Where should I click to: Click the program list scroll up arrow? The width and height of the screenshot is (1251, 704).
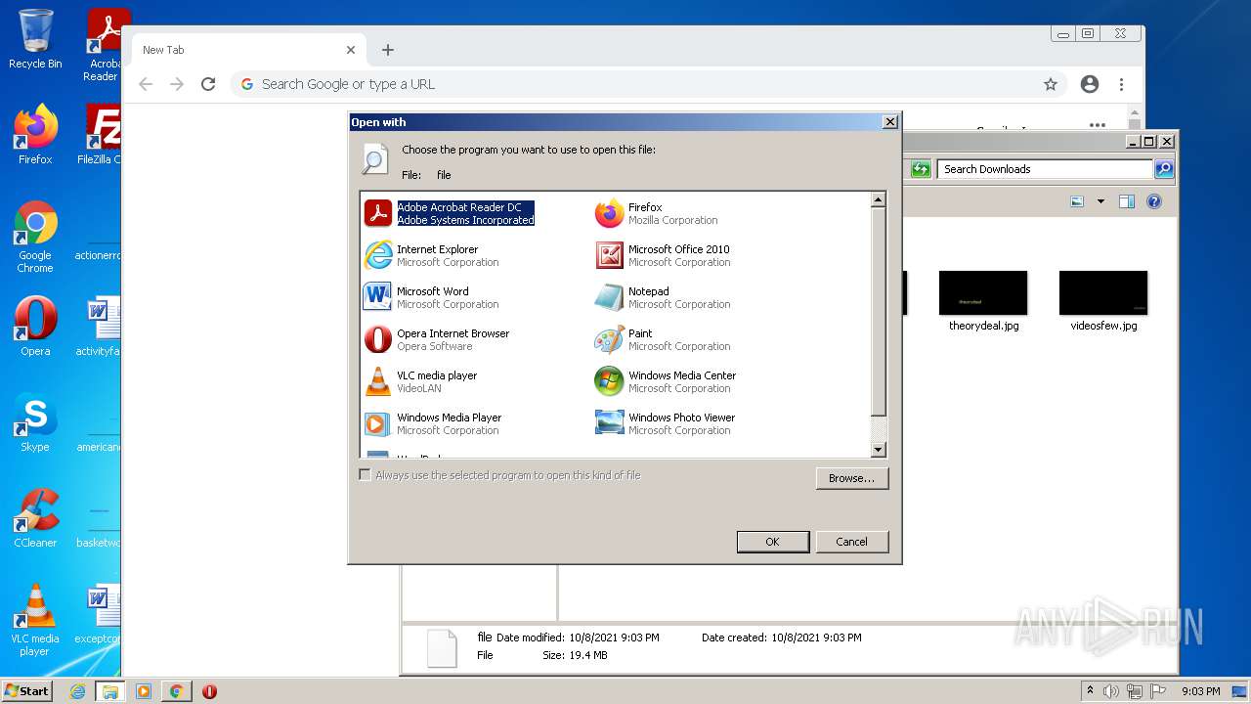pyautogui.click(x=878, y=199)
